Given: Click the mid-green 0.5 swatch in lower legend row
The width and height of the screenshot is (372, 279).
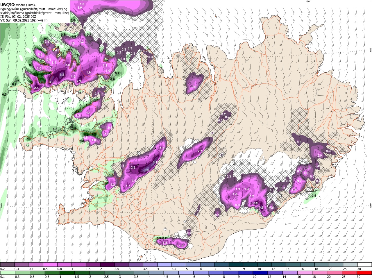Looking at the screenshot, I should click(37, 273).
